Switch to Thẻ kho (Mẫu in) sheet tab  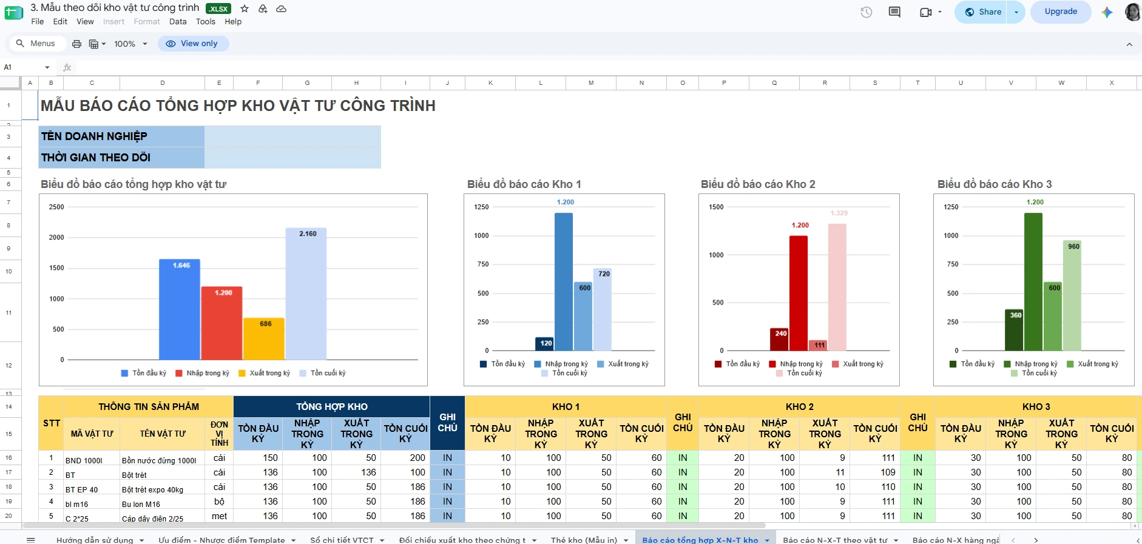584,540
